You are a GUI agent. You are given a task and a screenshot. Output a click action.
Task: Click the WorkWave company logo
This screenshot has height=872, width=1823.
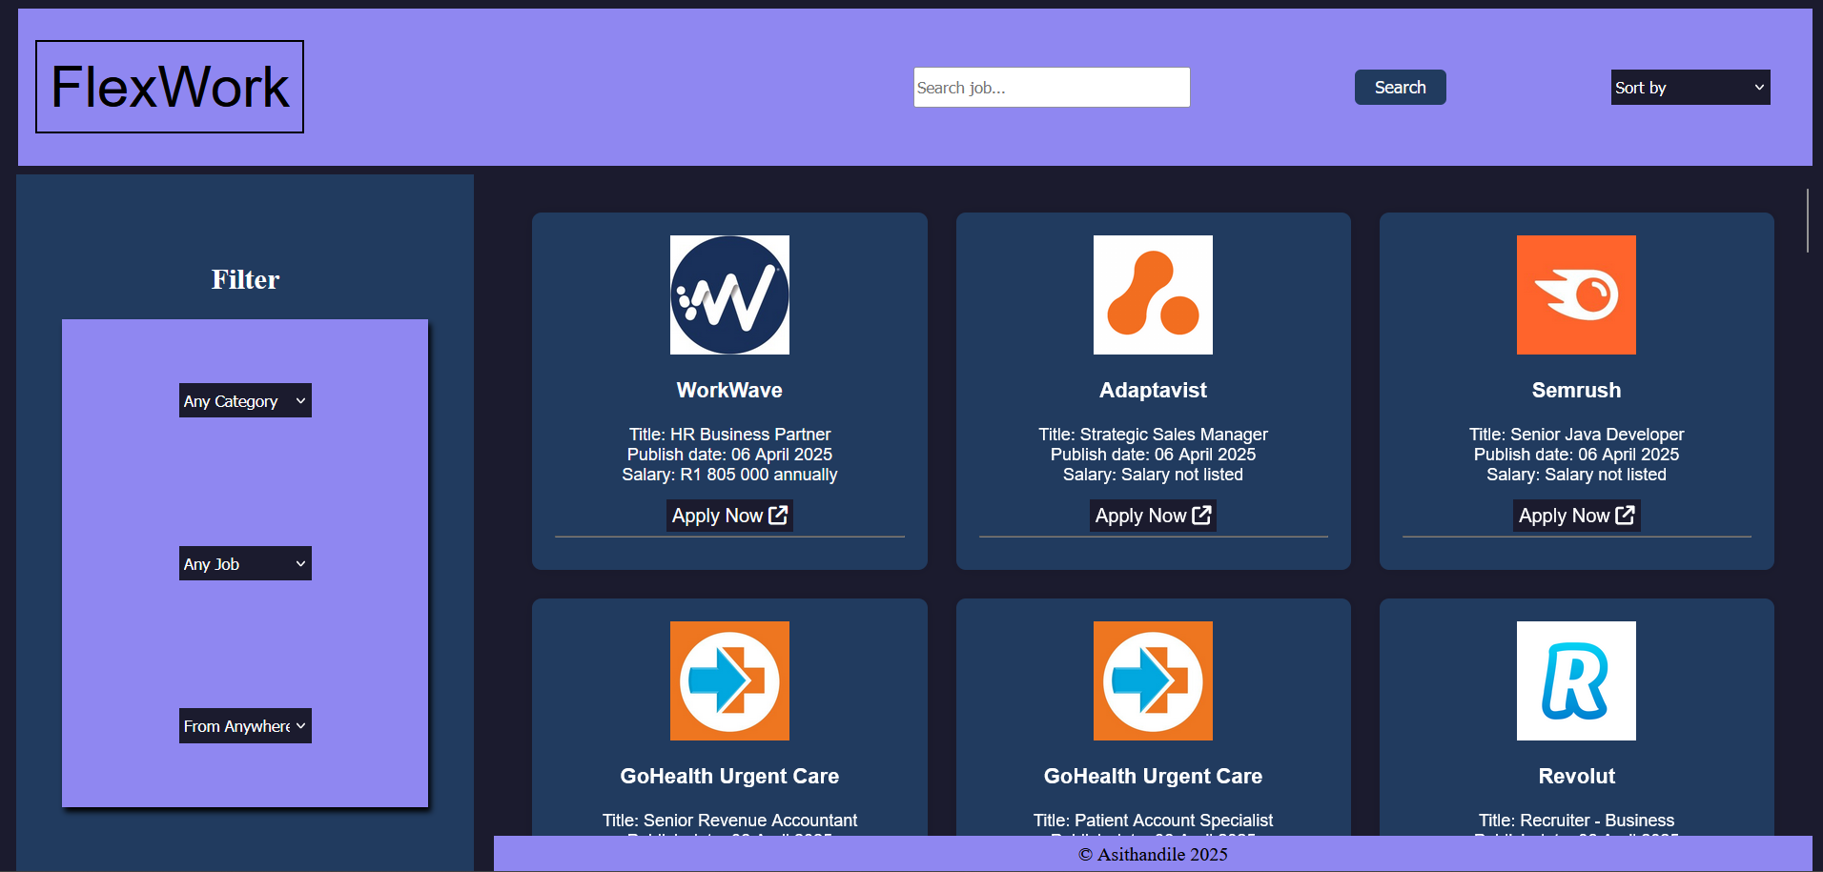(729, 294)
